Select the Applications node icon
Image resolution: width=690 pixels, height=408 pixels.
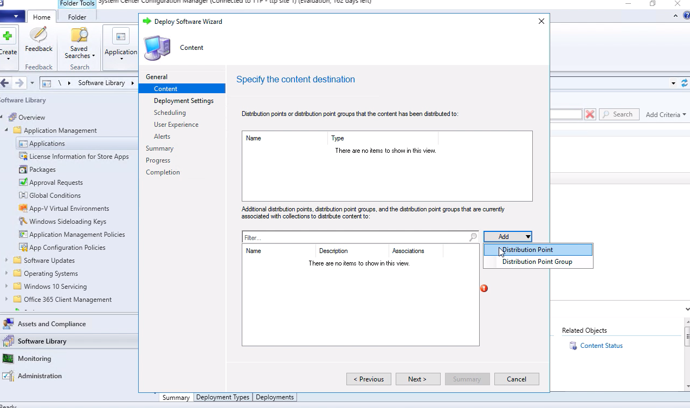point(23,144)
